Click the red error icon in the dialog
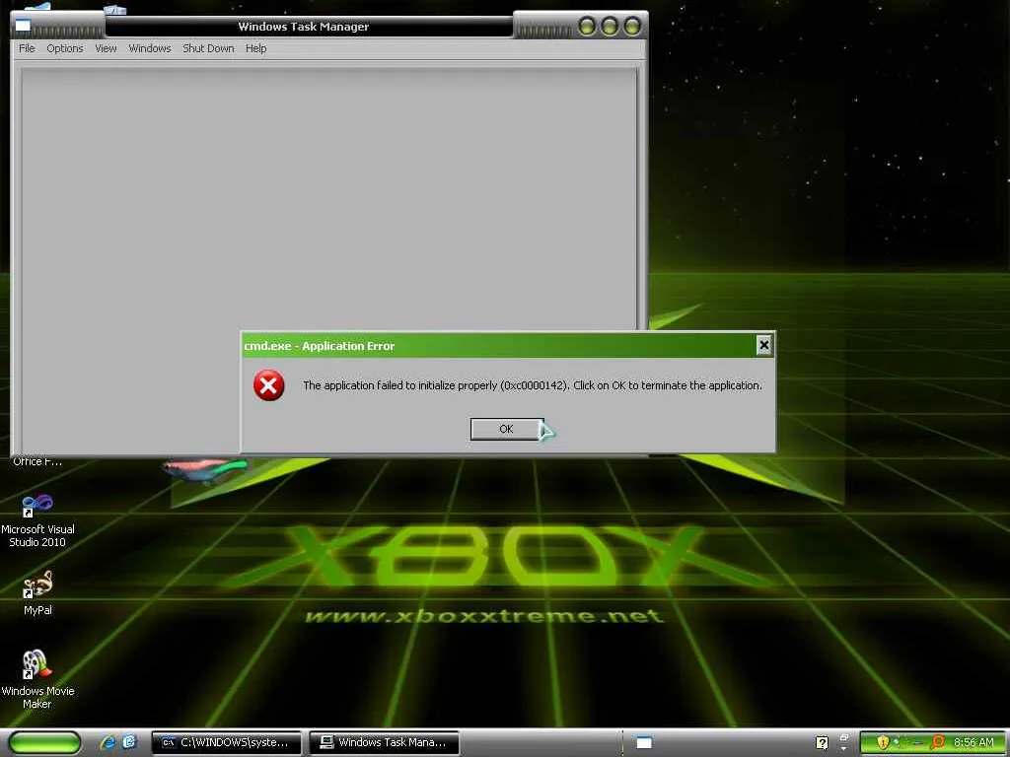This screenshot has height=757, width=1010. pos(268,385)
